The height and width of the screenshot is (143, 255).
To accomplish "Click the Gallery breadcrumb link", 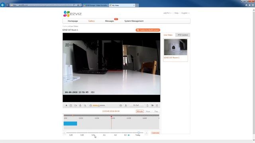I will (65, 26).
